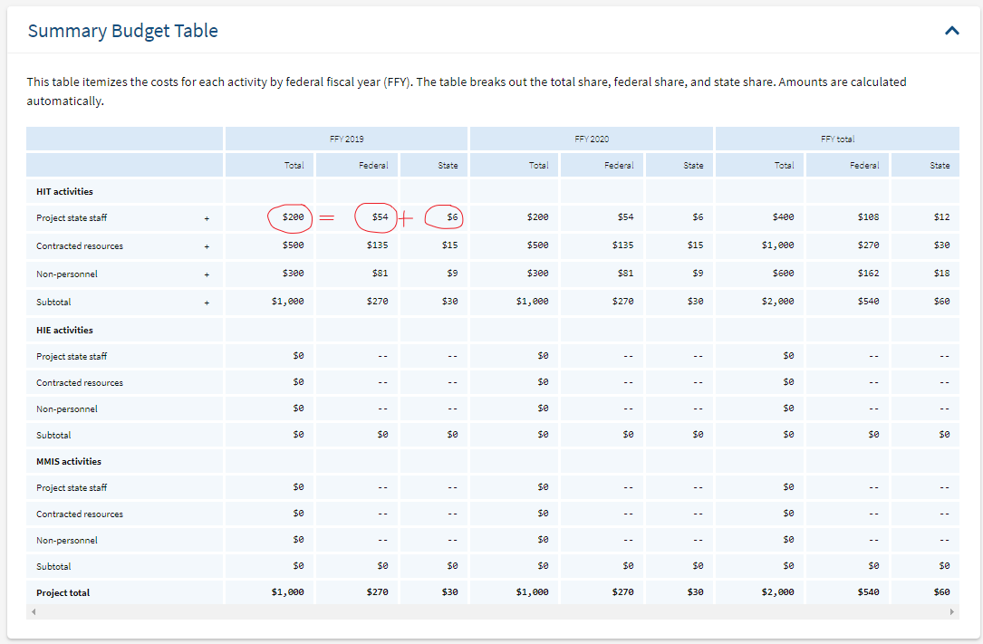
Task: Click the left scroll arrow
Action: point(33,611)
